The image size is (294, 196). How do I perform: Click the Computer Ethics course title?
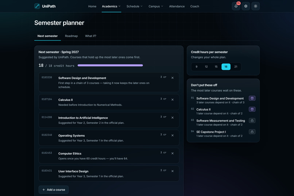click(70, 154)
